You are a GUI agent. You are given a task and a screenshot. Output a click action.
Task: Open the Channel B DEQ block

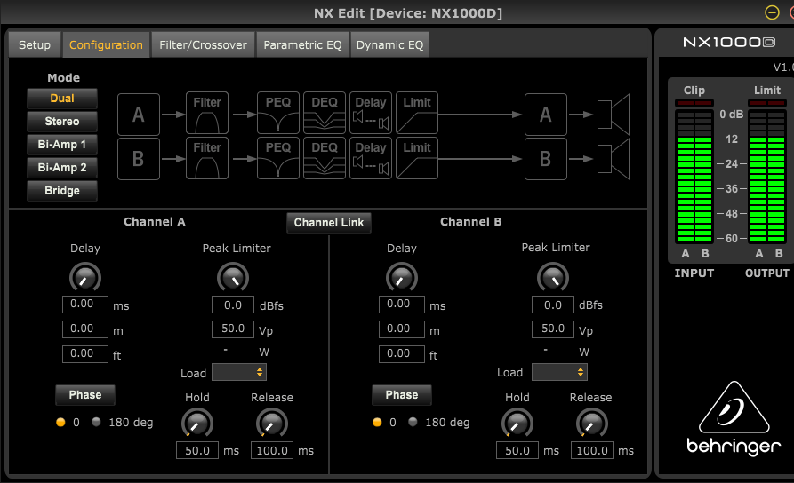click(325, 158)
